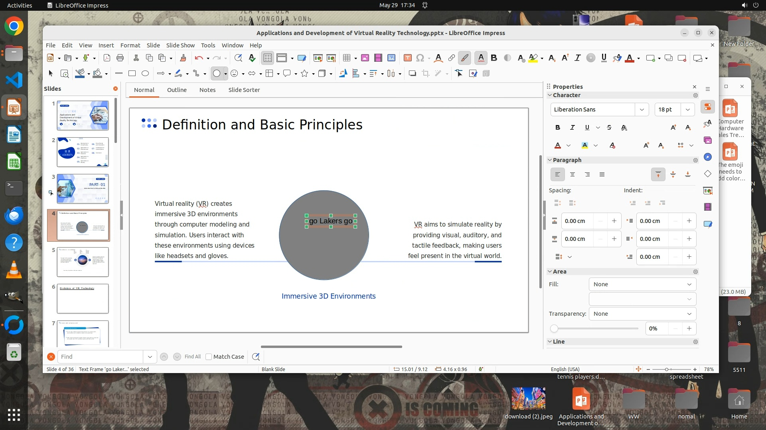766x430 pixels.
Task: Open the Fill type dropdown
Action: (x=642, y=284)
